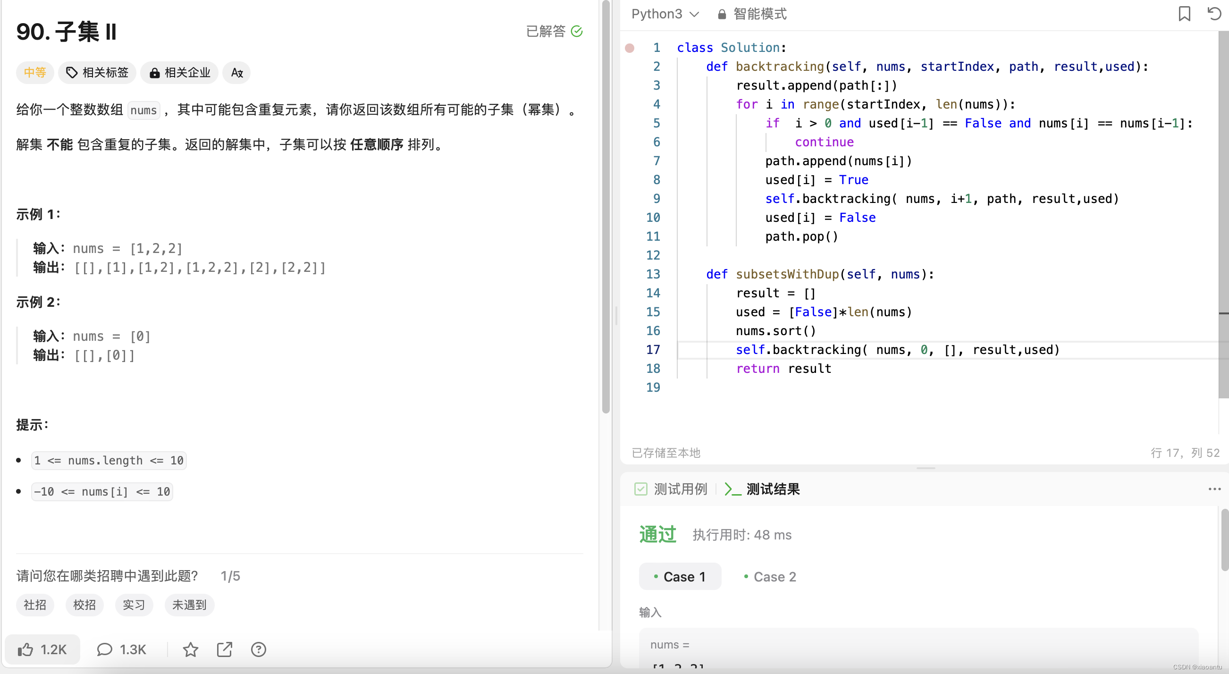Click the undo/rotate-left icon
The width and height of the screenshot is (1229, 674).
coord(1214,12)
